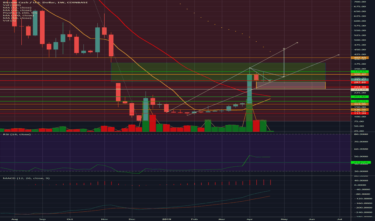Click the 700.00 price axis value
The width and height of the screenshot is (375, 221).
point(360,2)
